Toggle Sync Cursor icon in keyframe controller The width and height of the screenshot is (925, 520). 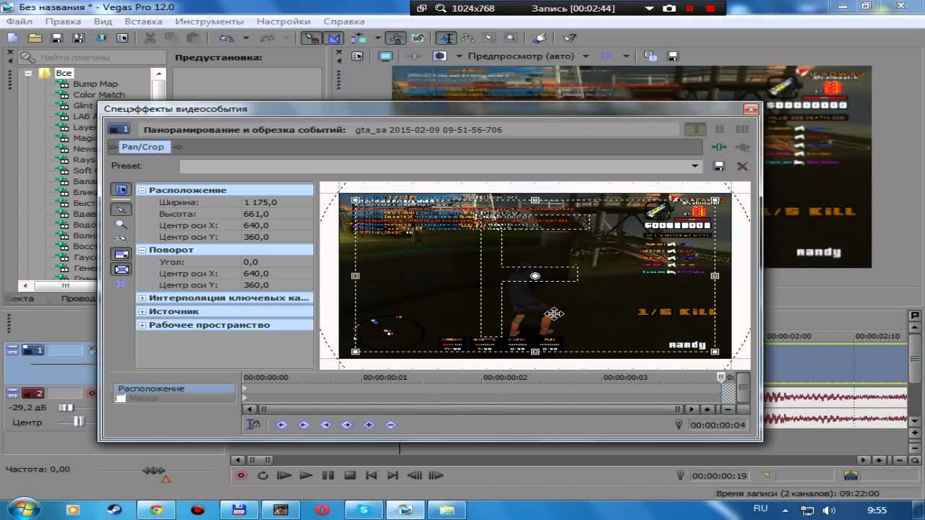tap(254, 425)
